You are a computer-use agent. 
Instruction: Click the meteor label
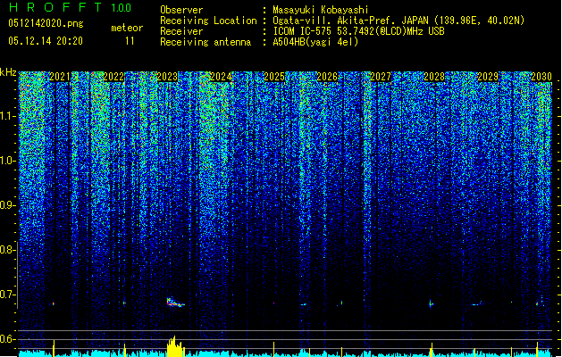tap(127, 28)
